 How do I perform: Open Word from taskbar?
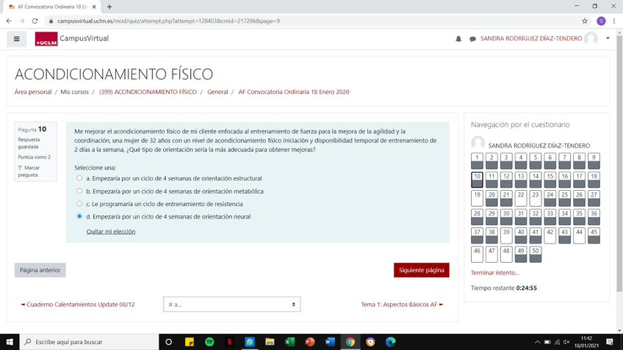pyautogui.click(x=330, y=342)
